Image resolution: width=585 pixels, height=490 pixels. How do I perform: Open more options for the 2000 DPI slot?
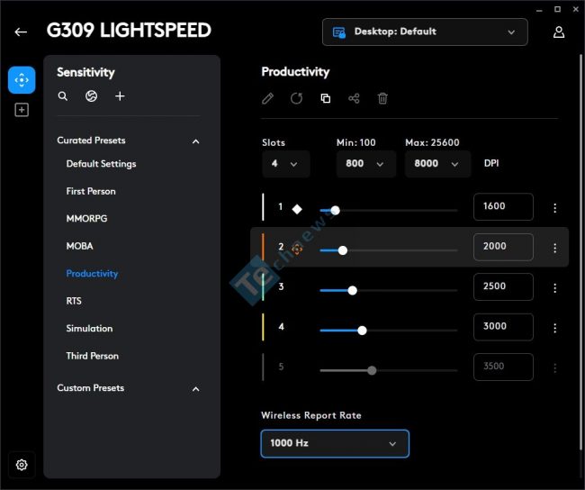point(554,248)
